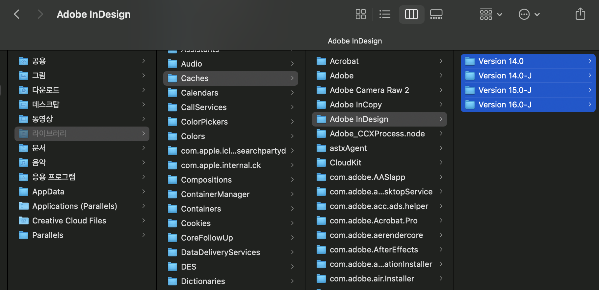Select the Compositions folder name
The image size is (599, 290).
coord(206,180)
